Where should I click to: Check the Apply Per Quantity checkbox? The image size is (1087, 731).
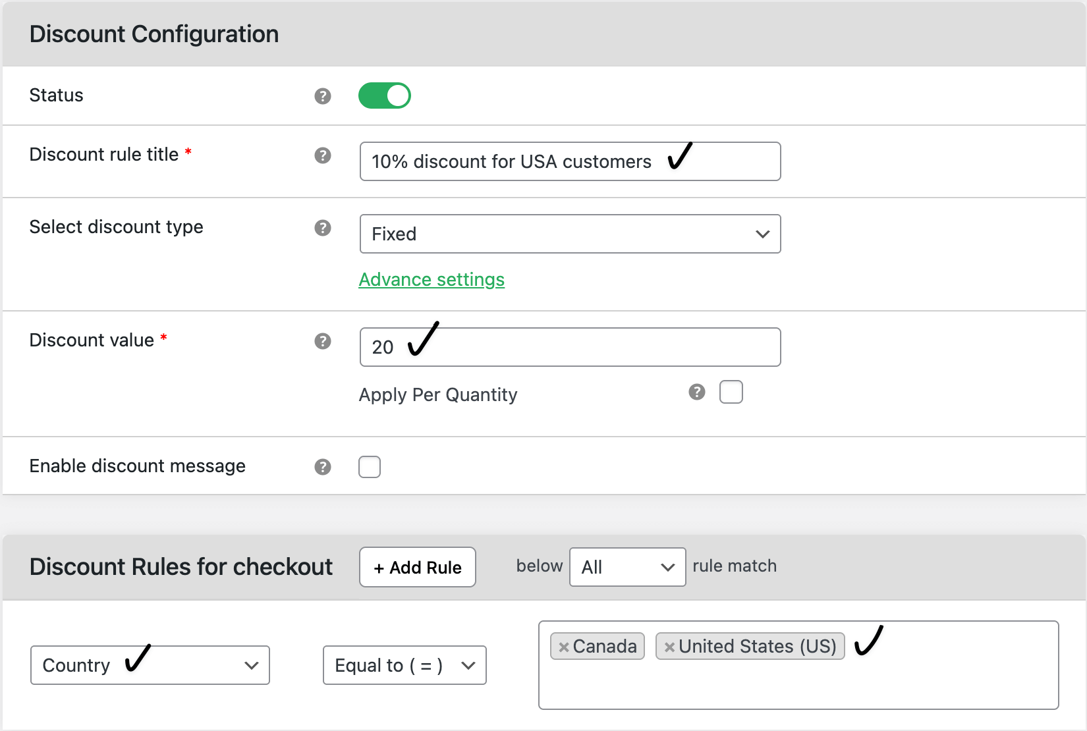click(x=731, y=392)
